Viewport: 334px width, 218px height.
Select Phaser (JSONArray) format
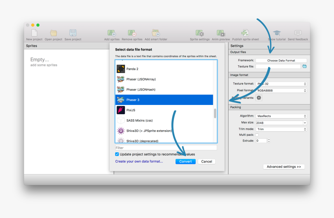(x=164, y=79)
